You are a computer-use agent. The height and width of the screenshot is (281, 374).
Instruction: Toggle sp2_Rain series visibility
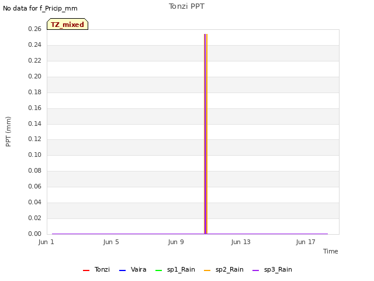224,269
